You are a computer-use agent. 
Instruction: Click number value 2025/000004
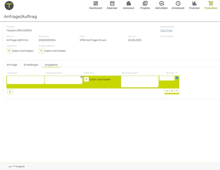[47, 40]
